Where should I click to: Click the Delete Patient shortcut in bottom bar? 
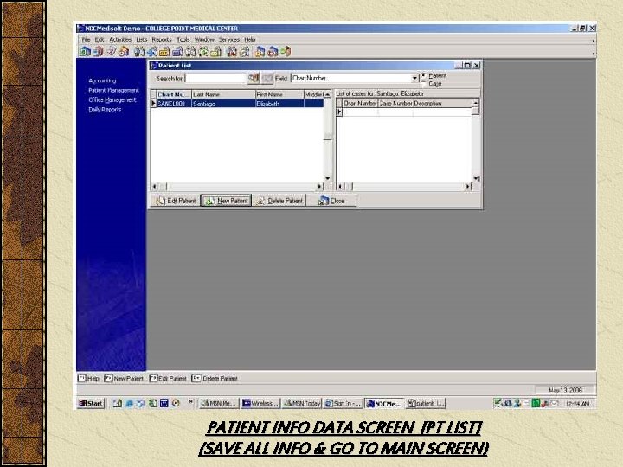215,379
